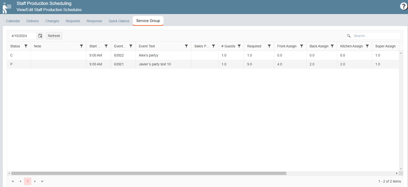Switch to the Quick Glance tab
Image resolution: width=408 pixels, height=187 pixels.
click(119, 21)
